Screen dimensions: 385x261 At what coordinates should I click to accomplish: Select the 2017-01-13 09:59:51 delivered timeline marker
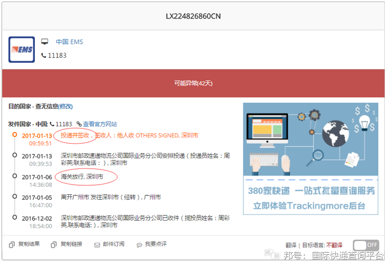coord(13,135)
